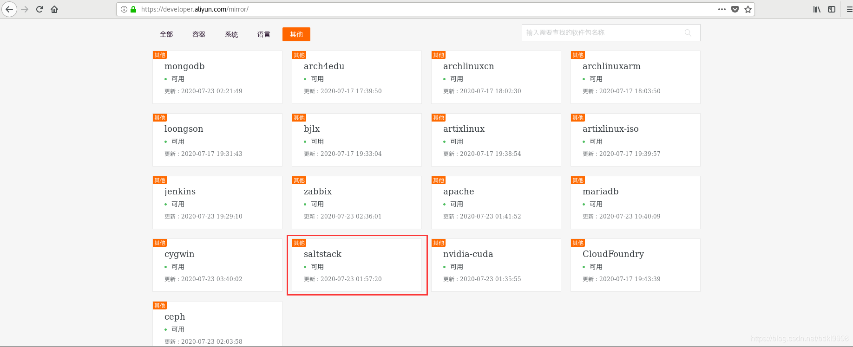
Task: Open the browser library icon
Action: 817,9
